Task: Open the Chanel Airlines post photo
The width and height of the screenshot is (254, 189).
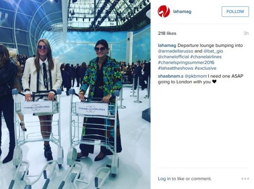Action: (x=75, y=95)
